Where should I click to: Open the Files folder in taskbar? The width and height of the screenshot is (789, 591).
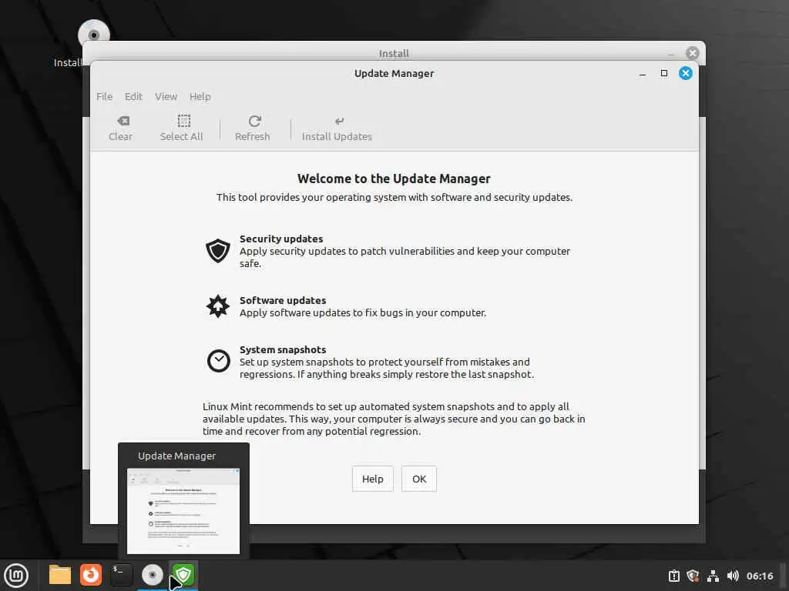(x=60, y=575)
